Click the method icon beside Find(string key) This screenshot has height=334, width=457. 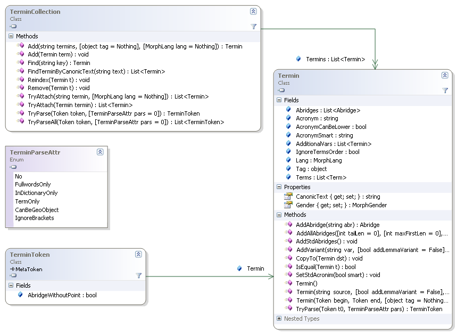coord(21,63)
